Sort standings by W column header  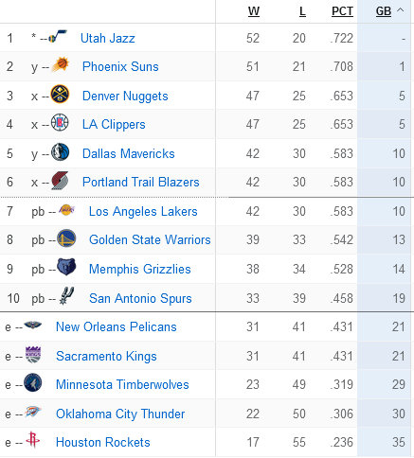coord(254,11)
